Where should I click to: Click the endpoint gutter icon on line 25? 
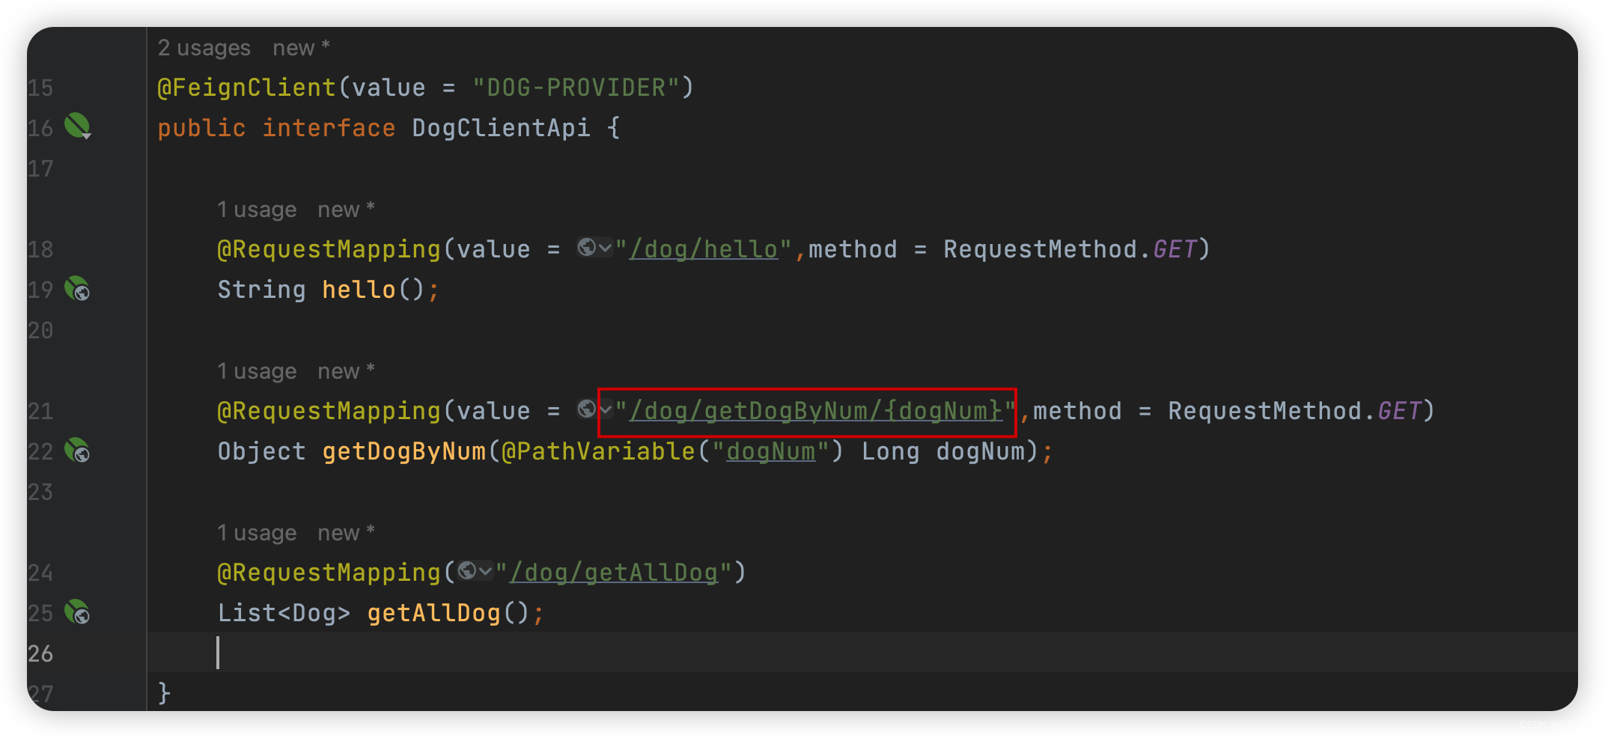click(x=77, y=612)
